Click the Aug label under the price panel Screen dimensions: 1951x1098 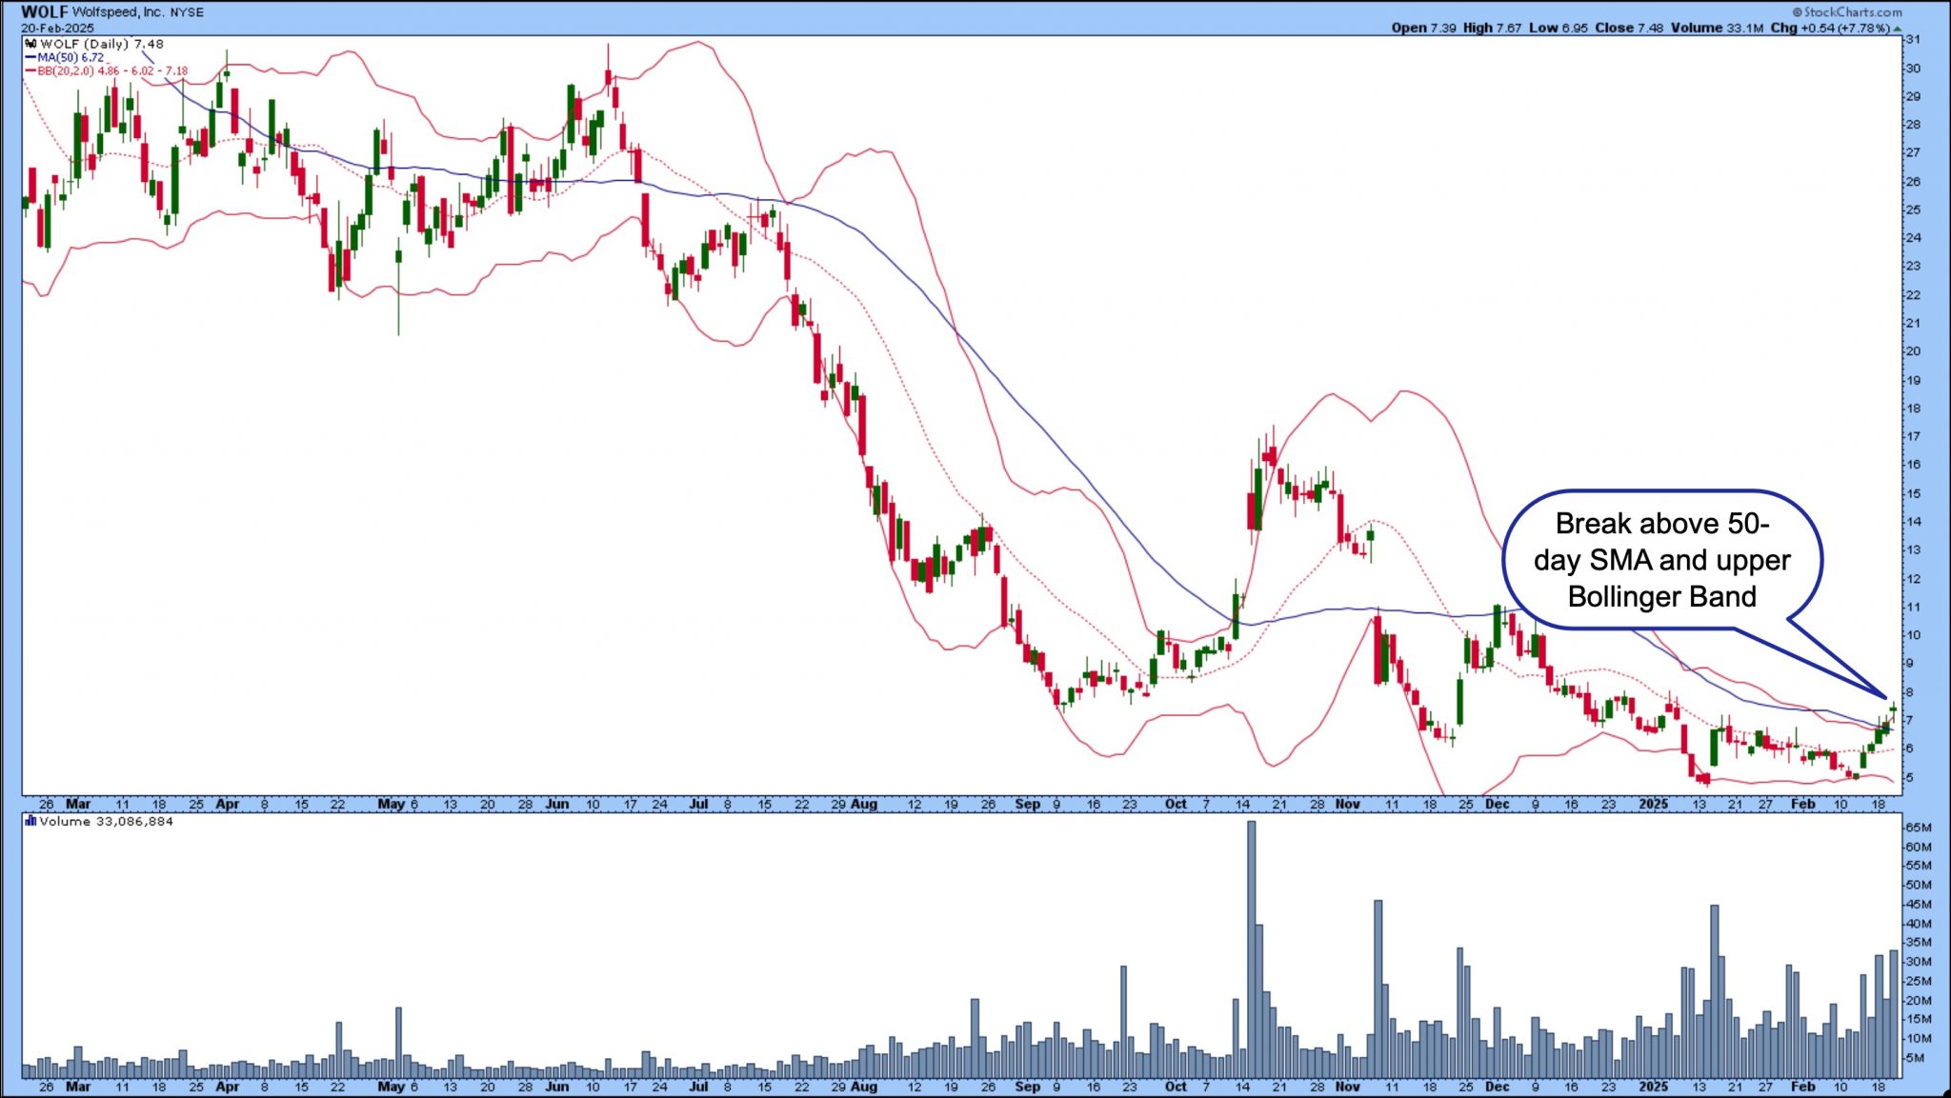click(x=864, y=805)
